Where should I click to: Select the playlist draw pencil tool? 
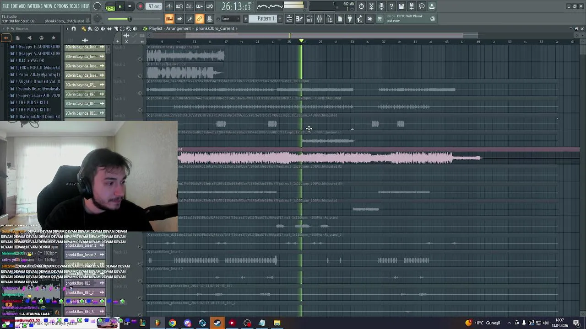click(x=84, y=29)
